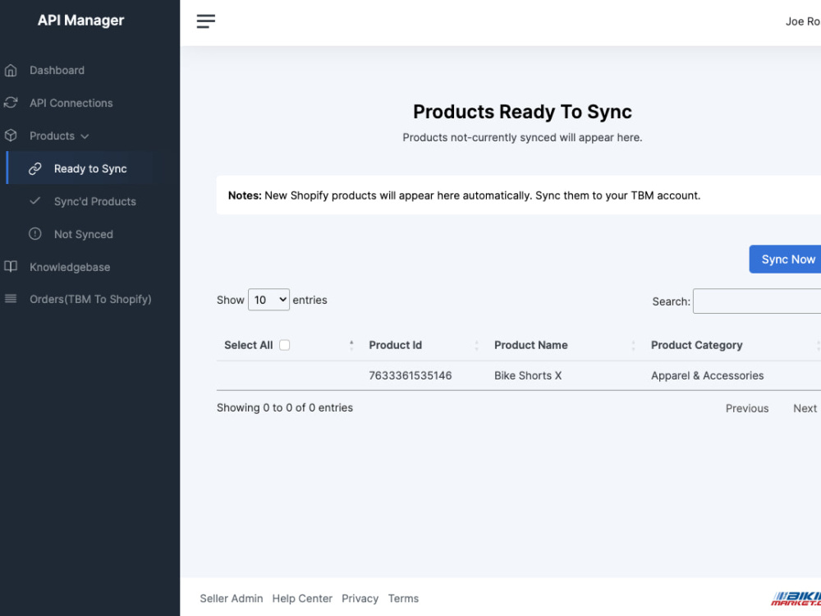Select product id 7633361535146 cell

(x=410, y=375)
